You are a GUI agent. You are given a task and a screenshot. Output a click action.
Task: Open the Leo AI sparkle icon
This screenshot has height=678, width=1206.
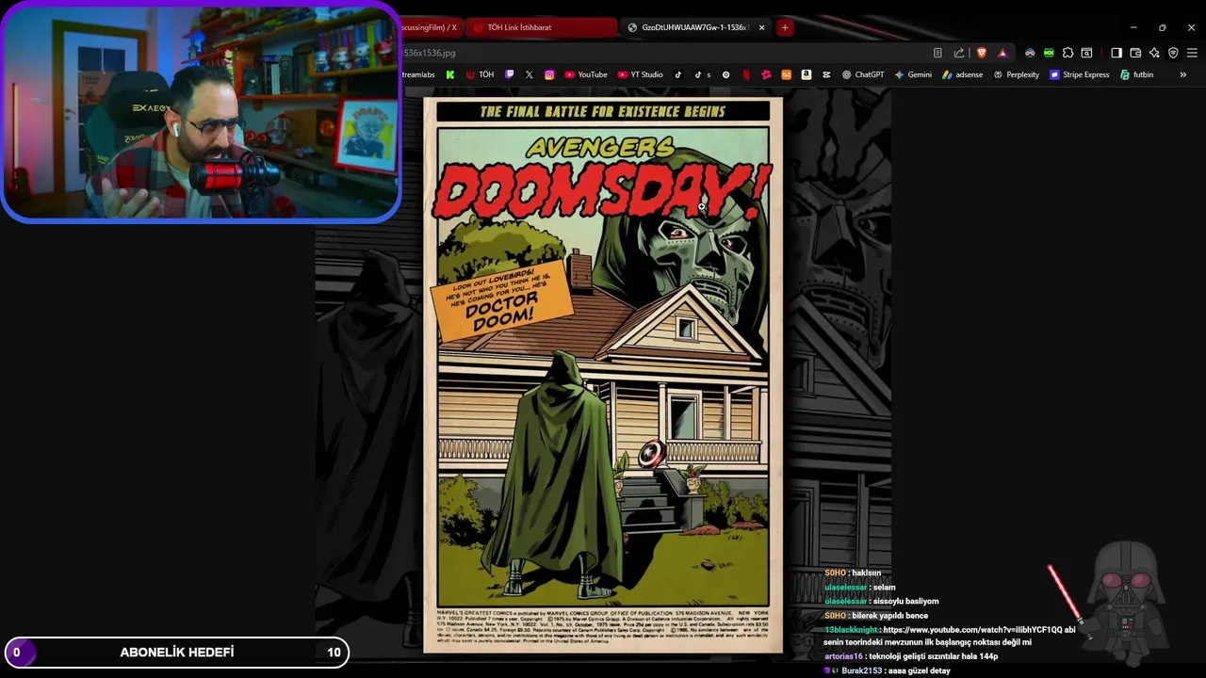[x=1154, y=53]
